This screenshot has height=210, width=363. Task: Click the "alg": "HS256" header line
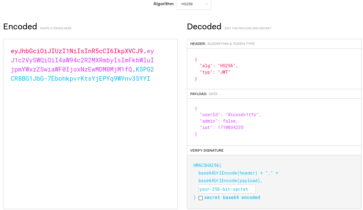coord(219,66)
